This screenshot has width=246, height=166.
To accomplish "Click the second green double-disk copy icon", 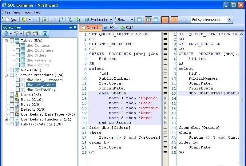I will point(77,20).
